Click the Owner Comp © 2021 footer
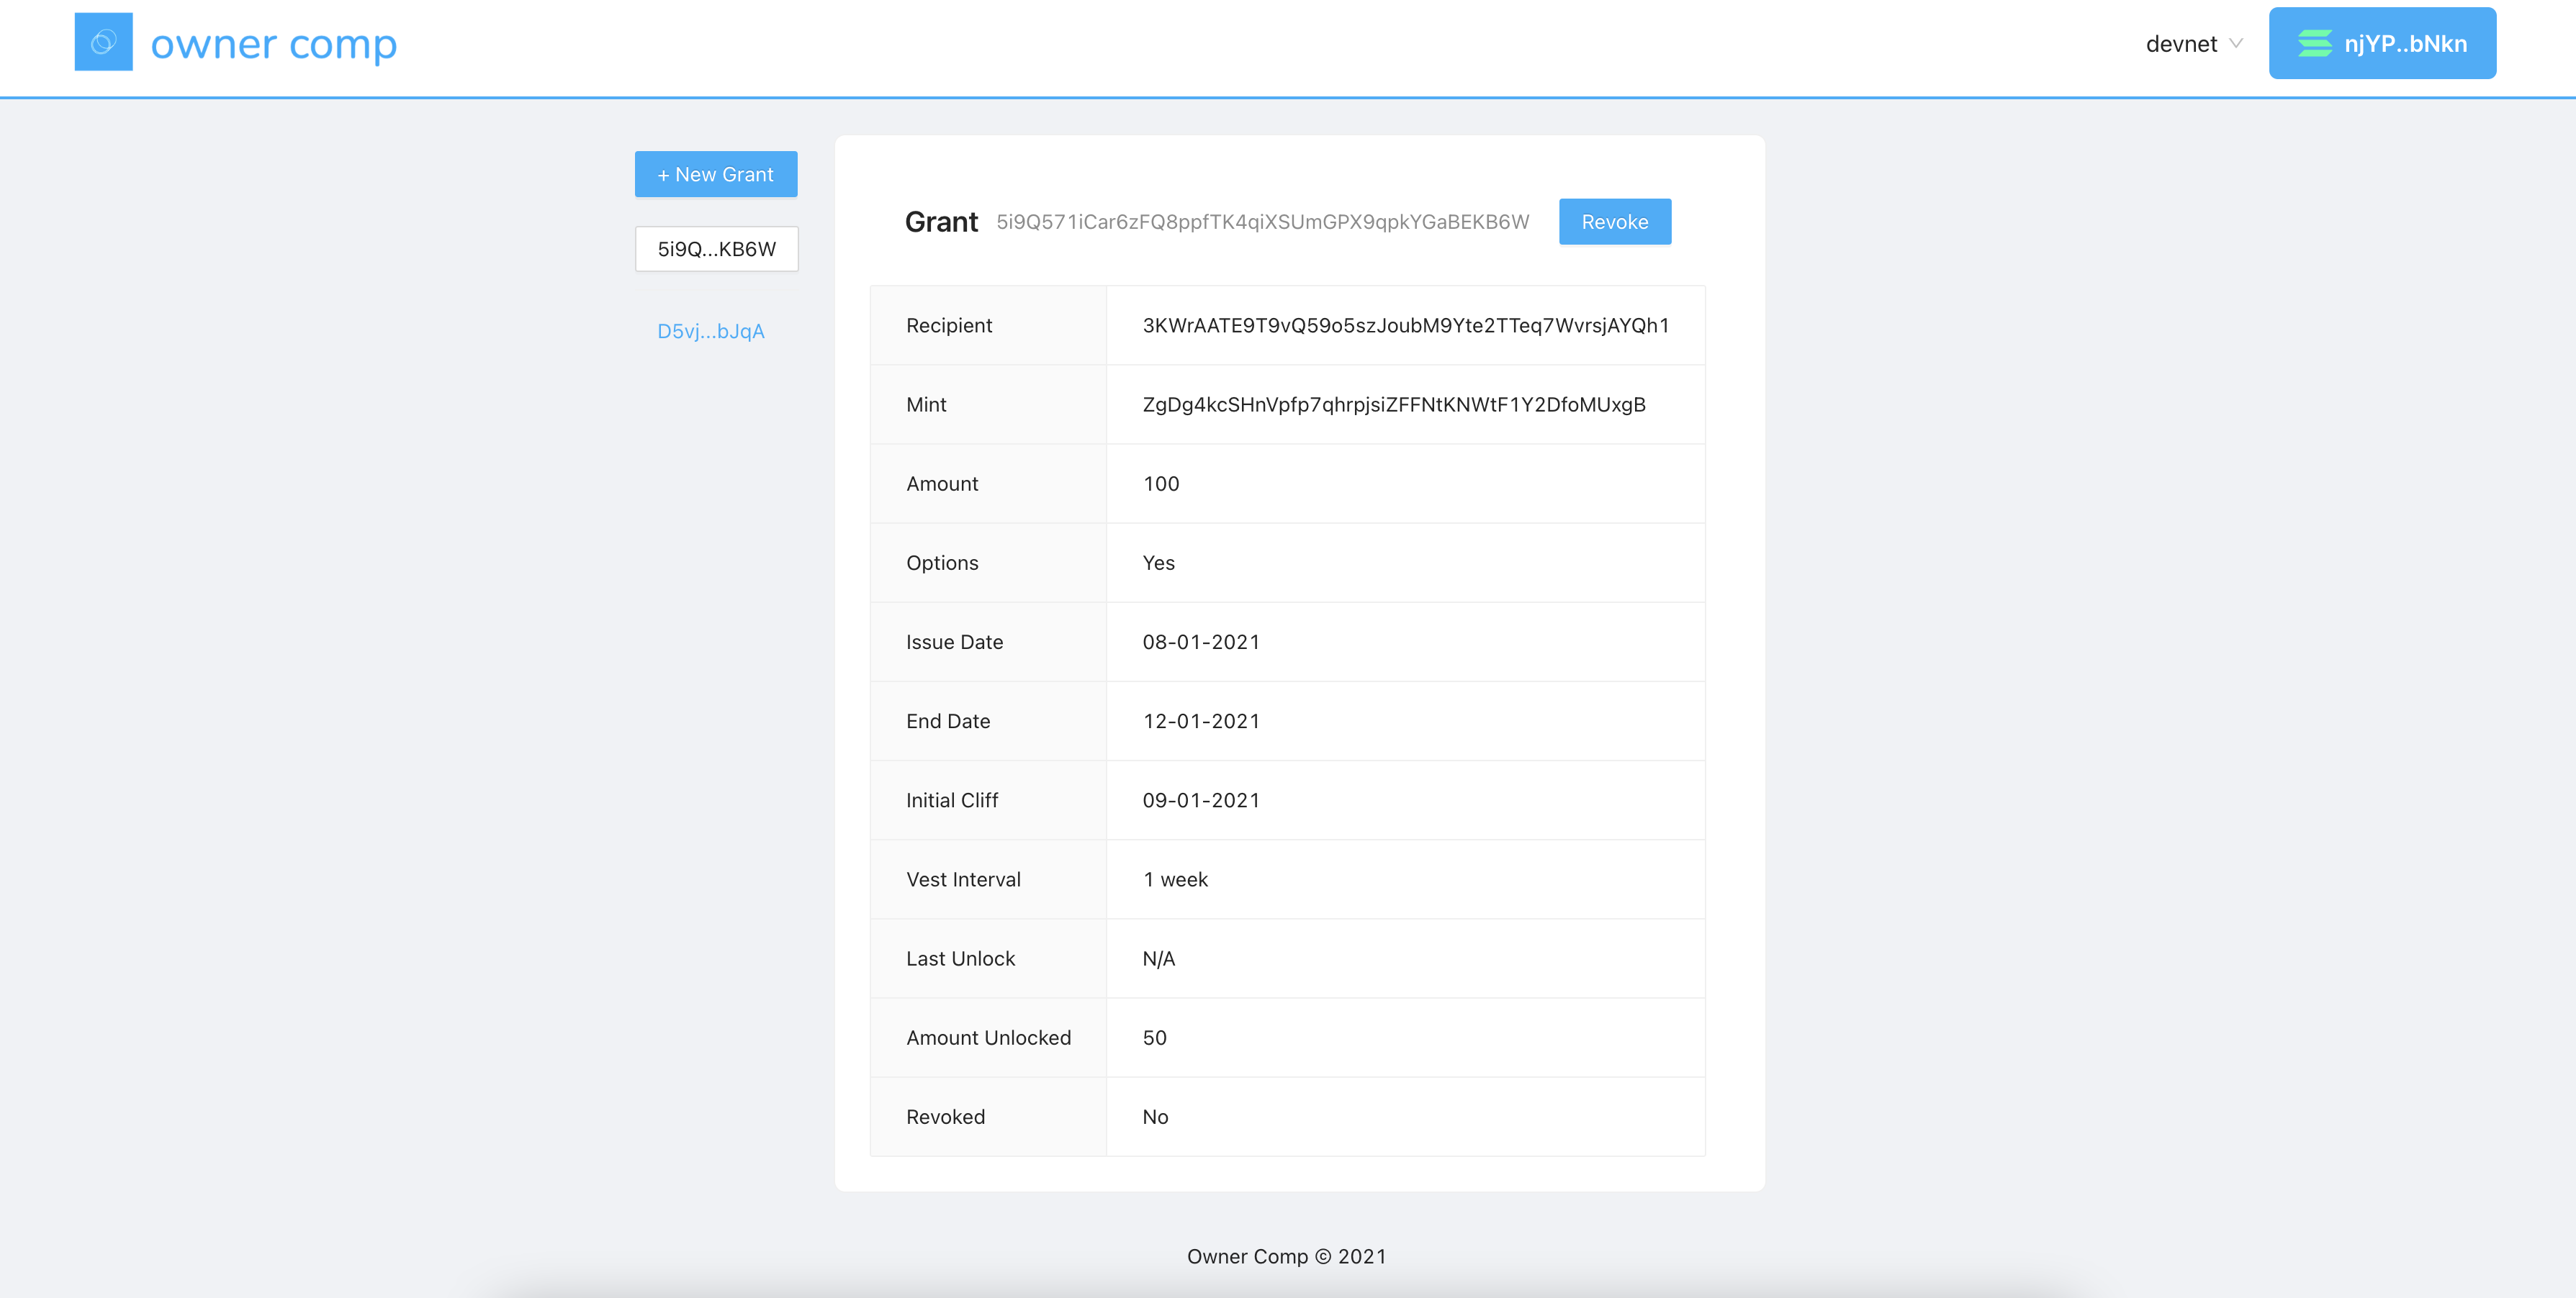Image resolution: width=2576 pixels, height=1298 pixels. [1286, 1256]
